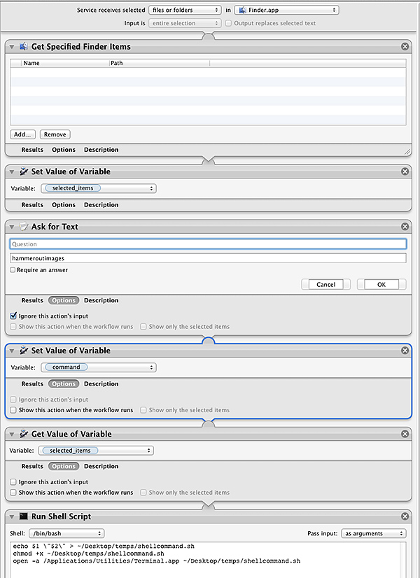The image size is (420, 578).
Task: Open the 'entire selection' input dropdown
Action: 185,23
